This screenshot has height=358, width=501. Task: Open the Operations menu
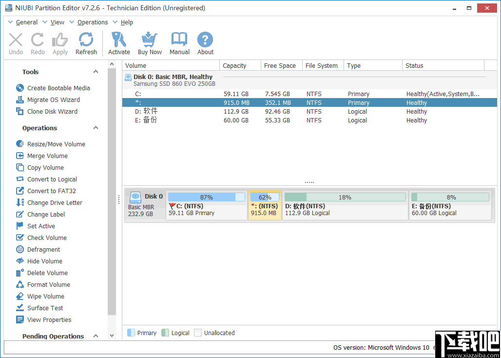point(92,22)
